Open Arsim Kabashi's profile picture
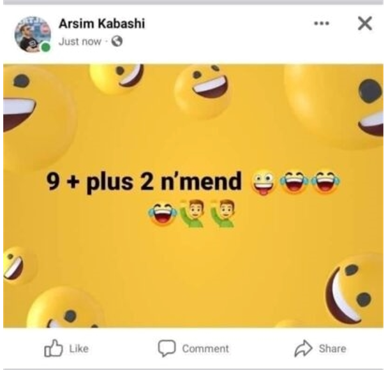This screenshot has width=386, height=370. (x=33, y=34)
